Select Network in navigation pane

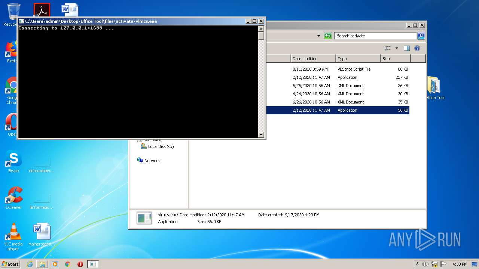pos(149,161)
